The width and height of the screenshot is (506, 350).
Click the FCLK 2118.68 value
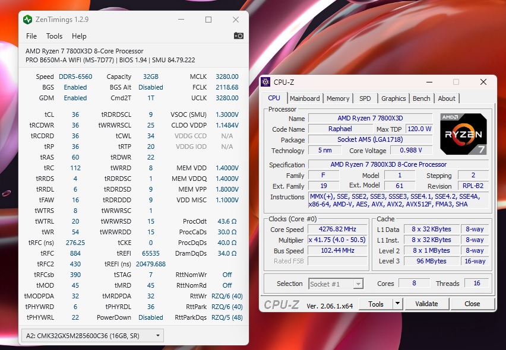click(227, 87)
